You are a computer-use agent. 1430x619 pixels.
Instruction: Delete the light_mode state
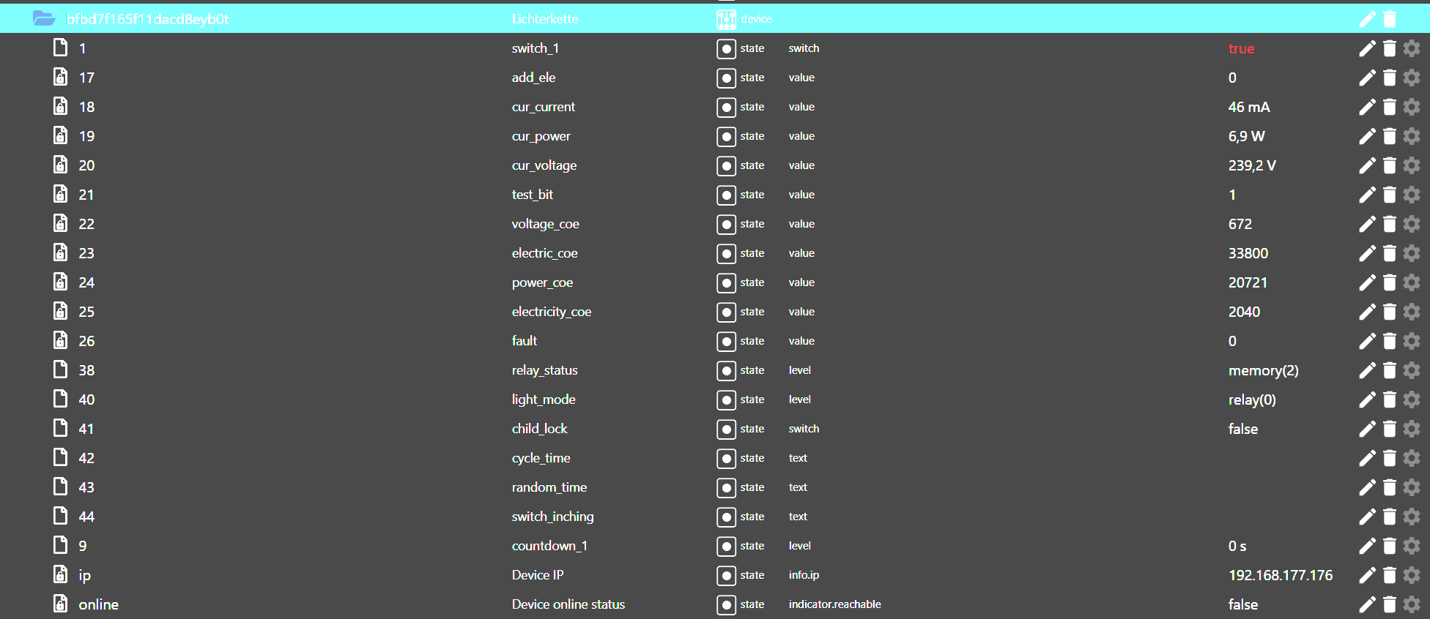[1390, 399]
